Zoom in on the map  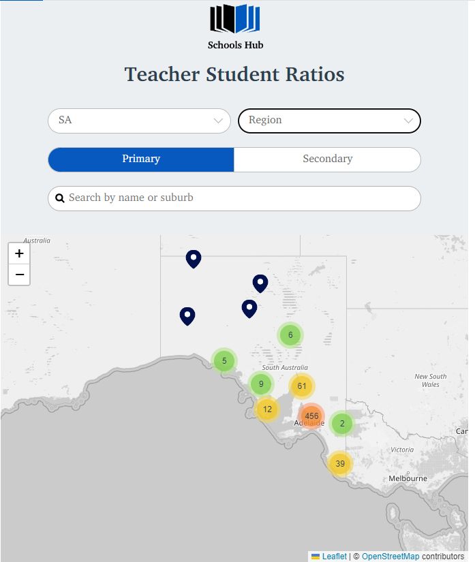click(x=19, y=253)
